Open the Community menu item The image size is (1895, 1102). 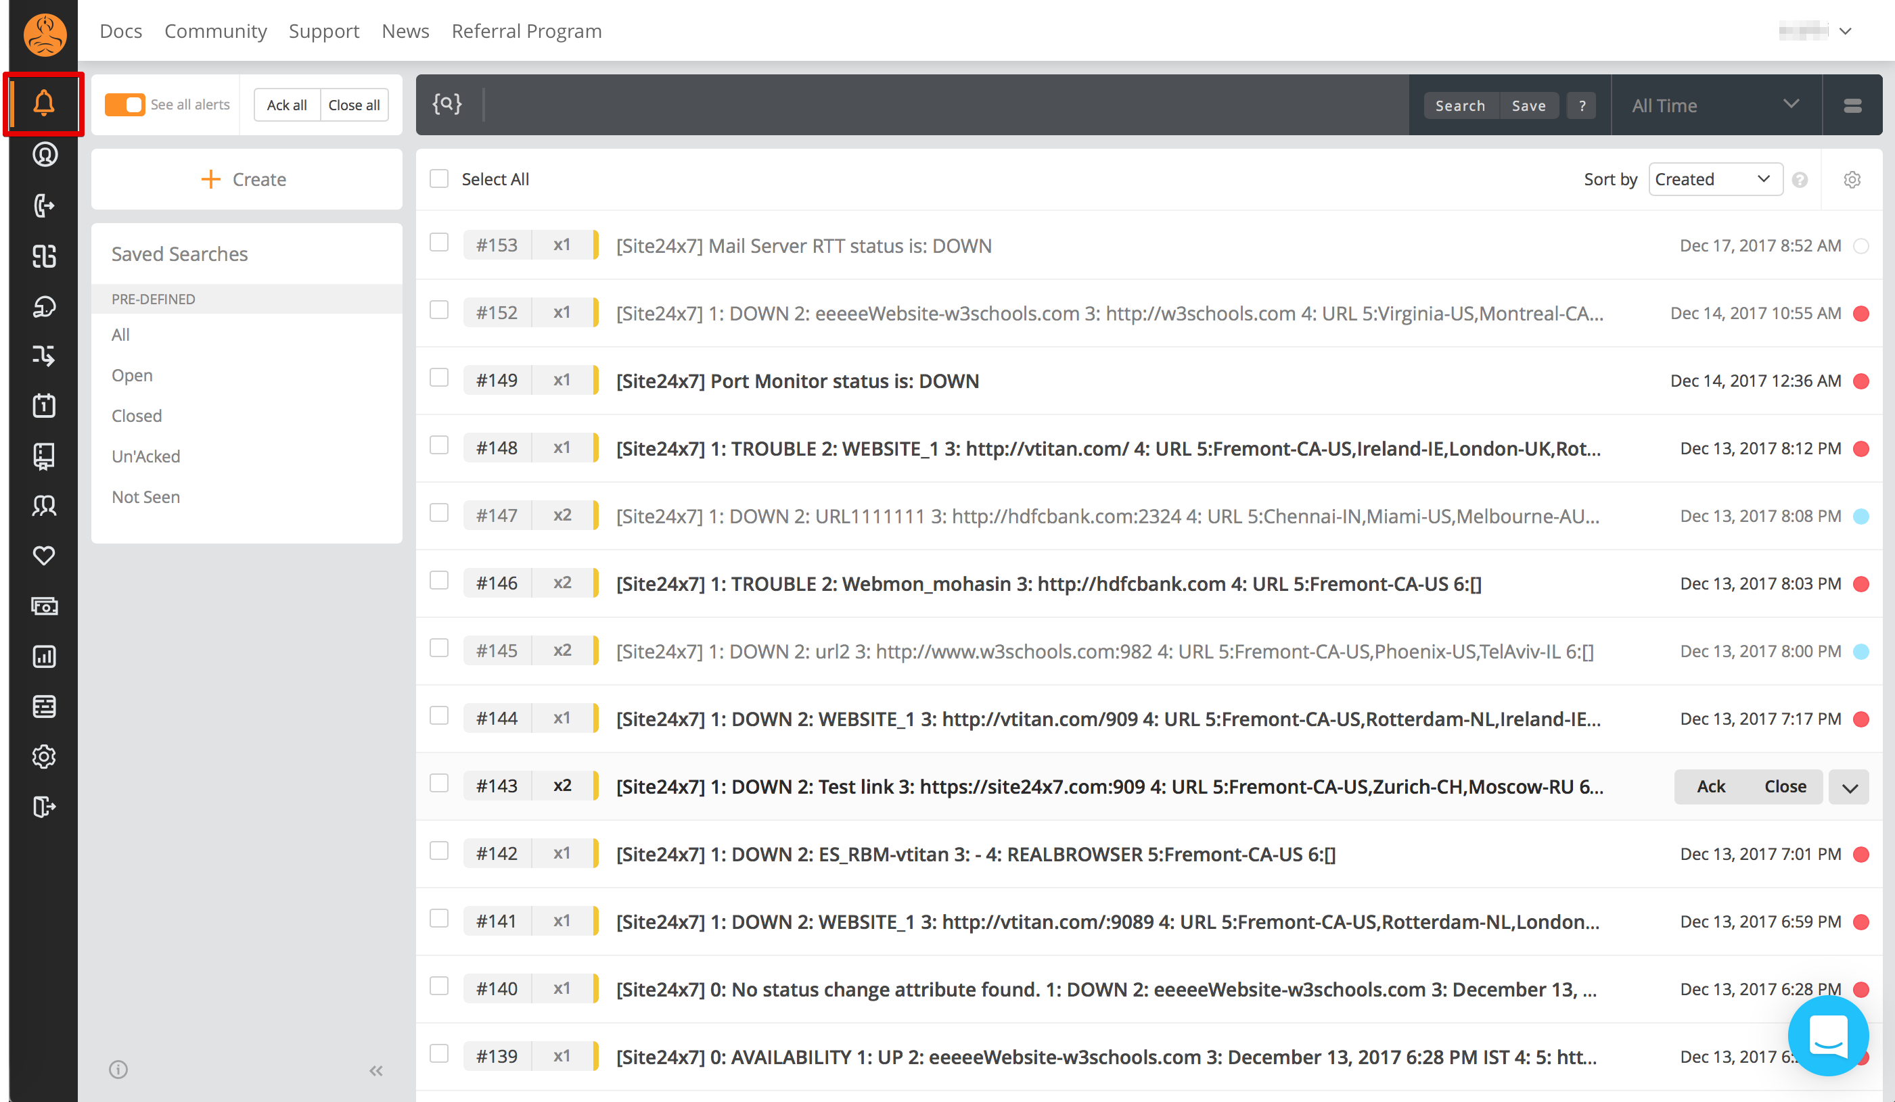coord(215,31)
